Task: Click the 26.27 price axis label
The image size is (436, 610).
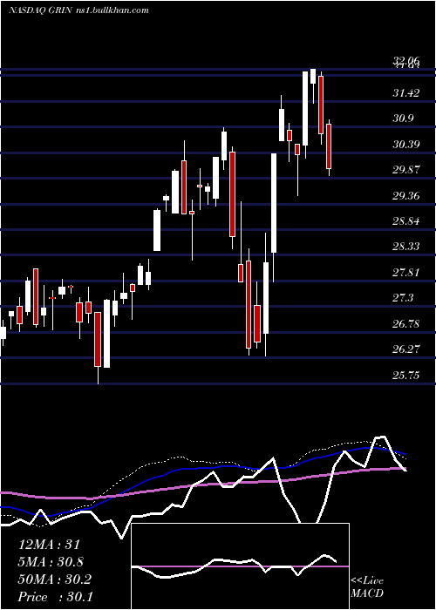Action: coord(406,349)
